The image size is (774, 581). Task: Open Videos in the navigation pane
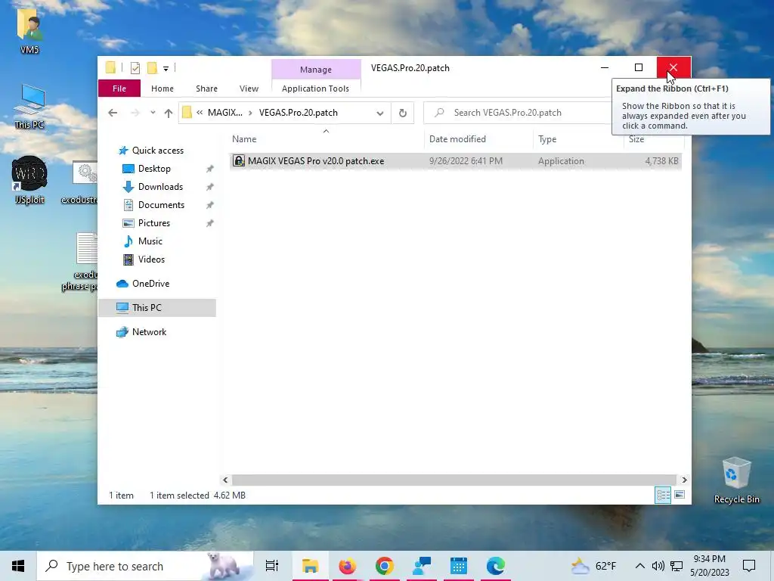coord(151,259)
